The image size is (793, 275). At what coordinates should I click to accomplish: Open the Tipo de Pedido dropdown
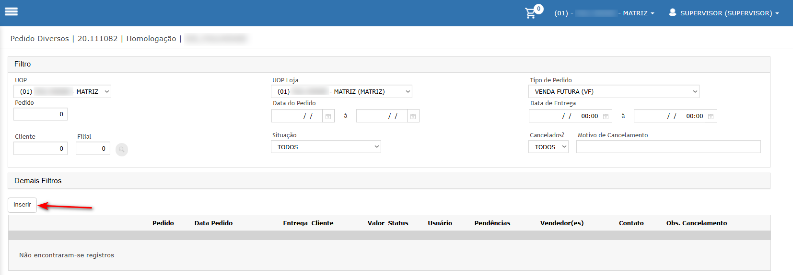coord(614,91)
